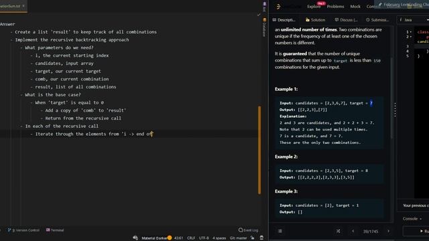This screenshot has height=241, width=429.
Task: Change UTF-8 file encoding
Action: 204,238
